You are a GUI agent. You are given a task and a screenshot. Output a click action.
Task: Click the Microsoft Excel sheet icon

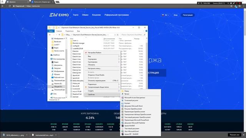pyautogui.click(x=123, y=131)
